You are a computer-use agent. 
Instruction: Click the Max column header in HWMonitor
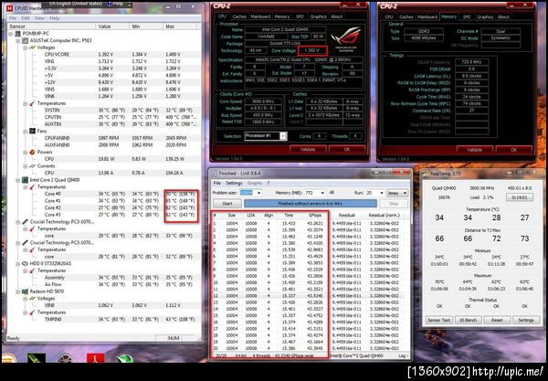pyautogui.click(x=180, y=26)
